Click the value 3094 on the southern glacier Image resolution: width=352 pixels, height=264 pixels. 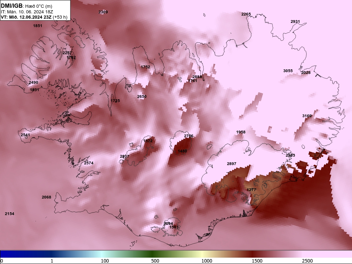(x=168, y=224)
